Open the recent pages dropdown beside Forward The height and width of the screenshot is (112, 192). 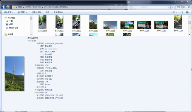pyautogui.click(x=11, y=7)
